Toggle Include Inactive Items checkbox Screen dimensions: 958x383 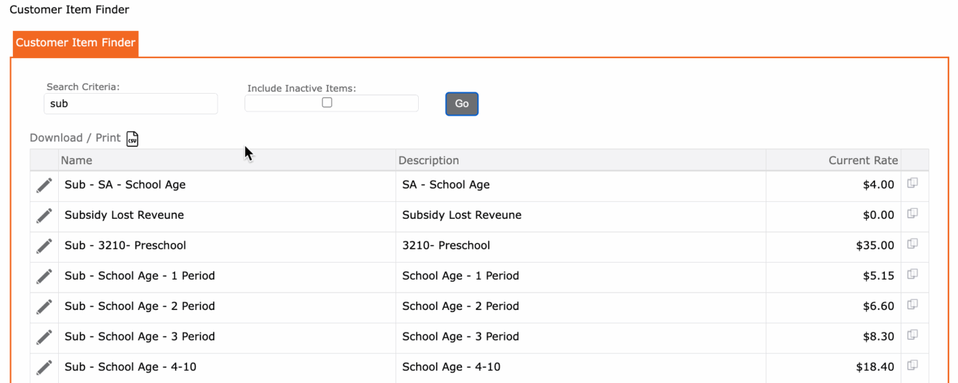327,103
